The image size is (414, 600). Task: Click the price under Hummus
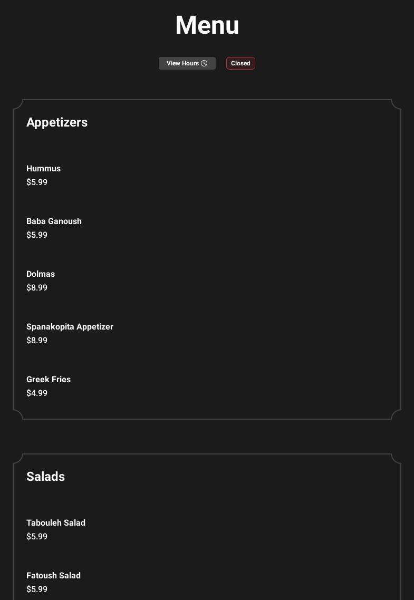[x=37, y=182]
